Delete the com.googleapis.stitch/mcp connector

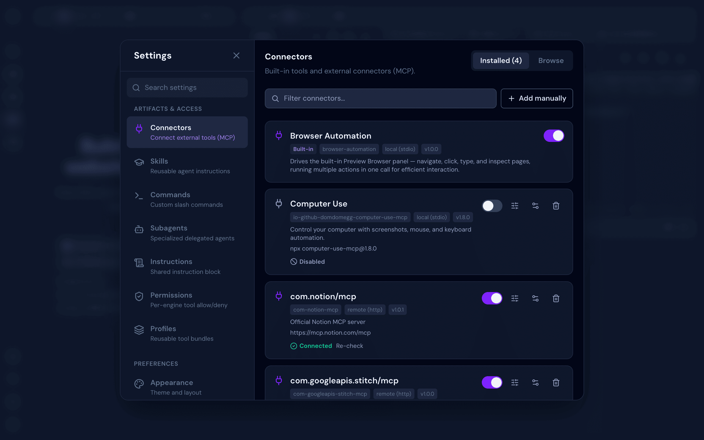point(556,382)
